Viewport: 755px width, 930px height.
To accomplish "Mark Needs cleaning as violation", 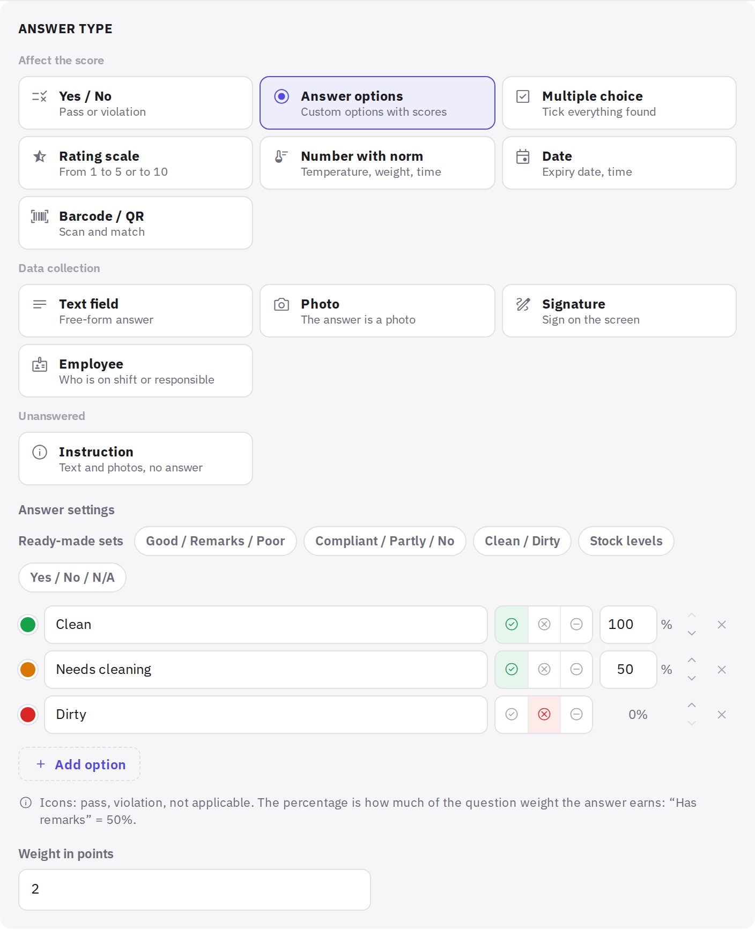I will tap(544, 670).
